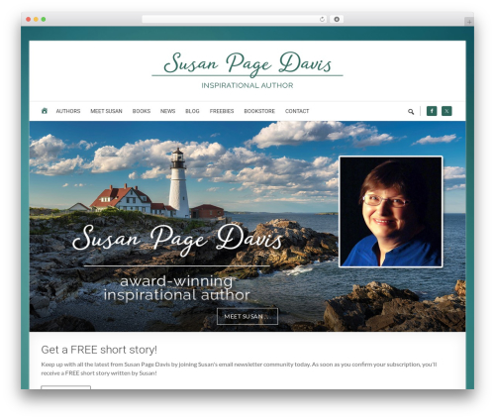Image resolution: width=495 pixels, height=419 pixels.
Task: Click the 'Get a FREE short story!' heading
Action: click(99, 350)
